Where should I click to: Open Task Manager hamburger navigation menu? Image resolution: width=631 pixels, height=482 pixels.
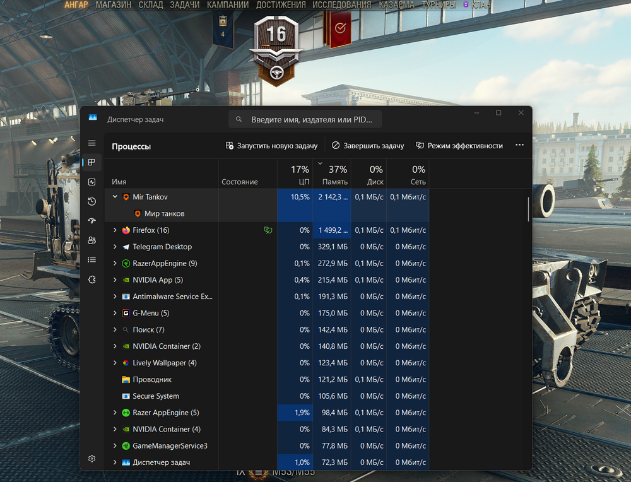[x=91, y=143]
